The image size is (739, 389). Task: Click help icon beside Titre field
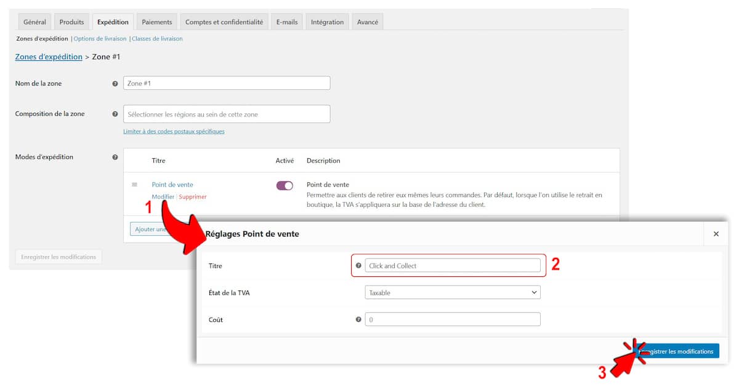pyautogui.click(x=358, y=266)
